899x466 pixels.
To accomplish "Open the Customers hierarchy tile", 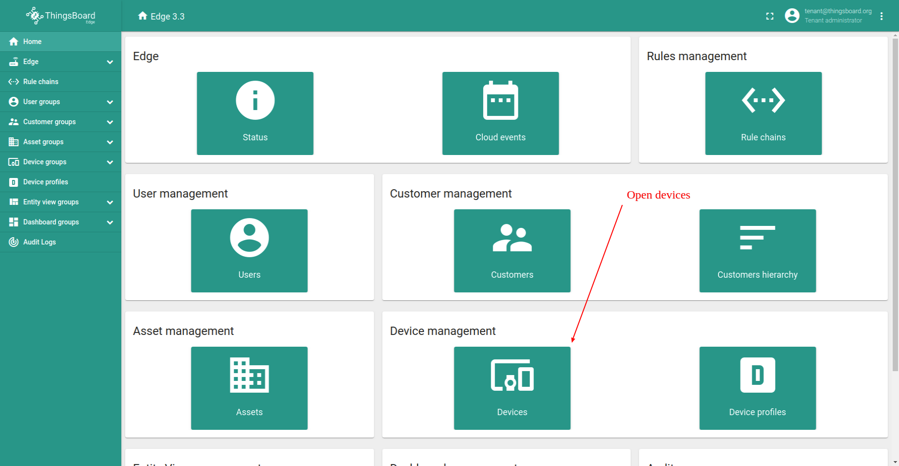I will tap(757, 251).
